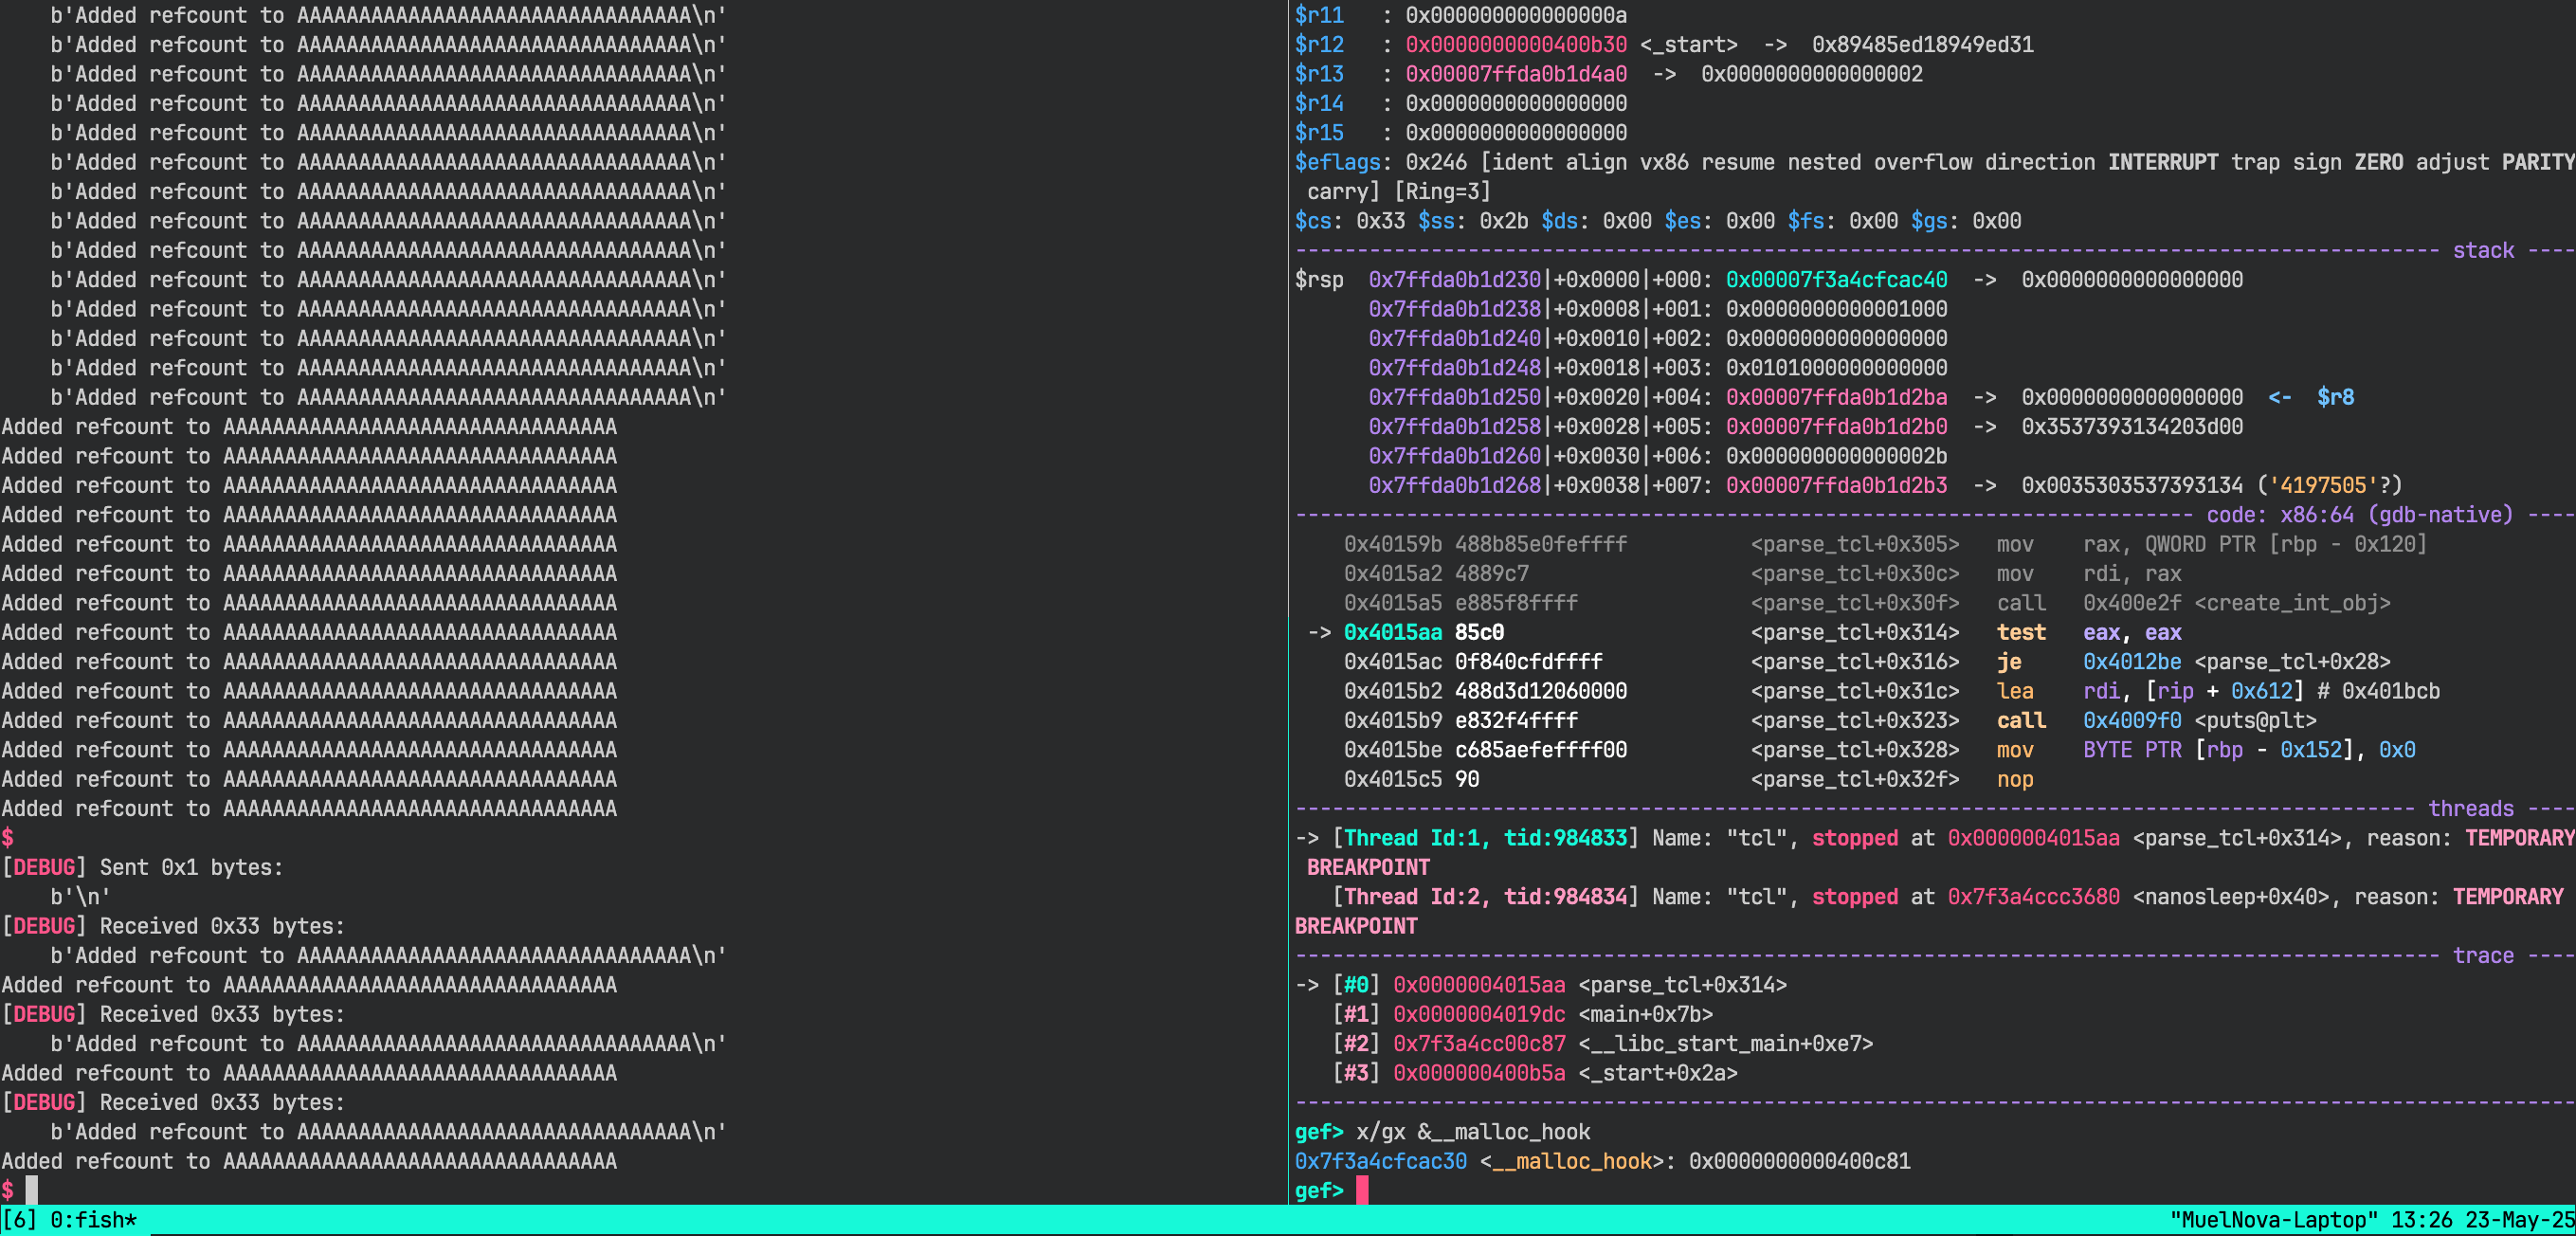Click __malloc_hook address 0x7f3a4cfcac30
The image size is (2576, 1236).
(x=1380, y=1162)
